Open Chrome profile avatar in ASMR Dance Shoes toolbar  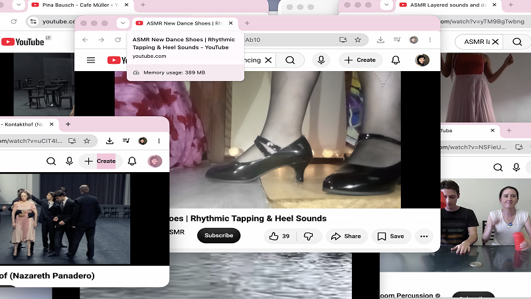pos(414,40)
